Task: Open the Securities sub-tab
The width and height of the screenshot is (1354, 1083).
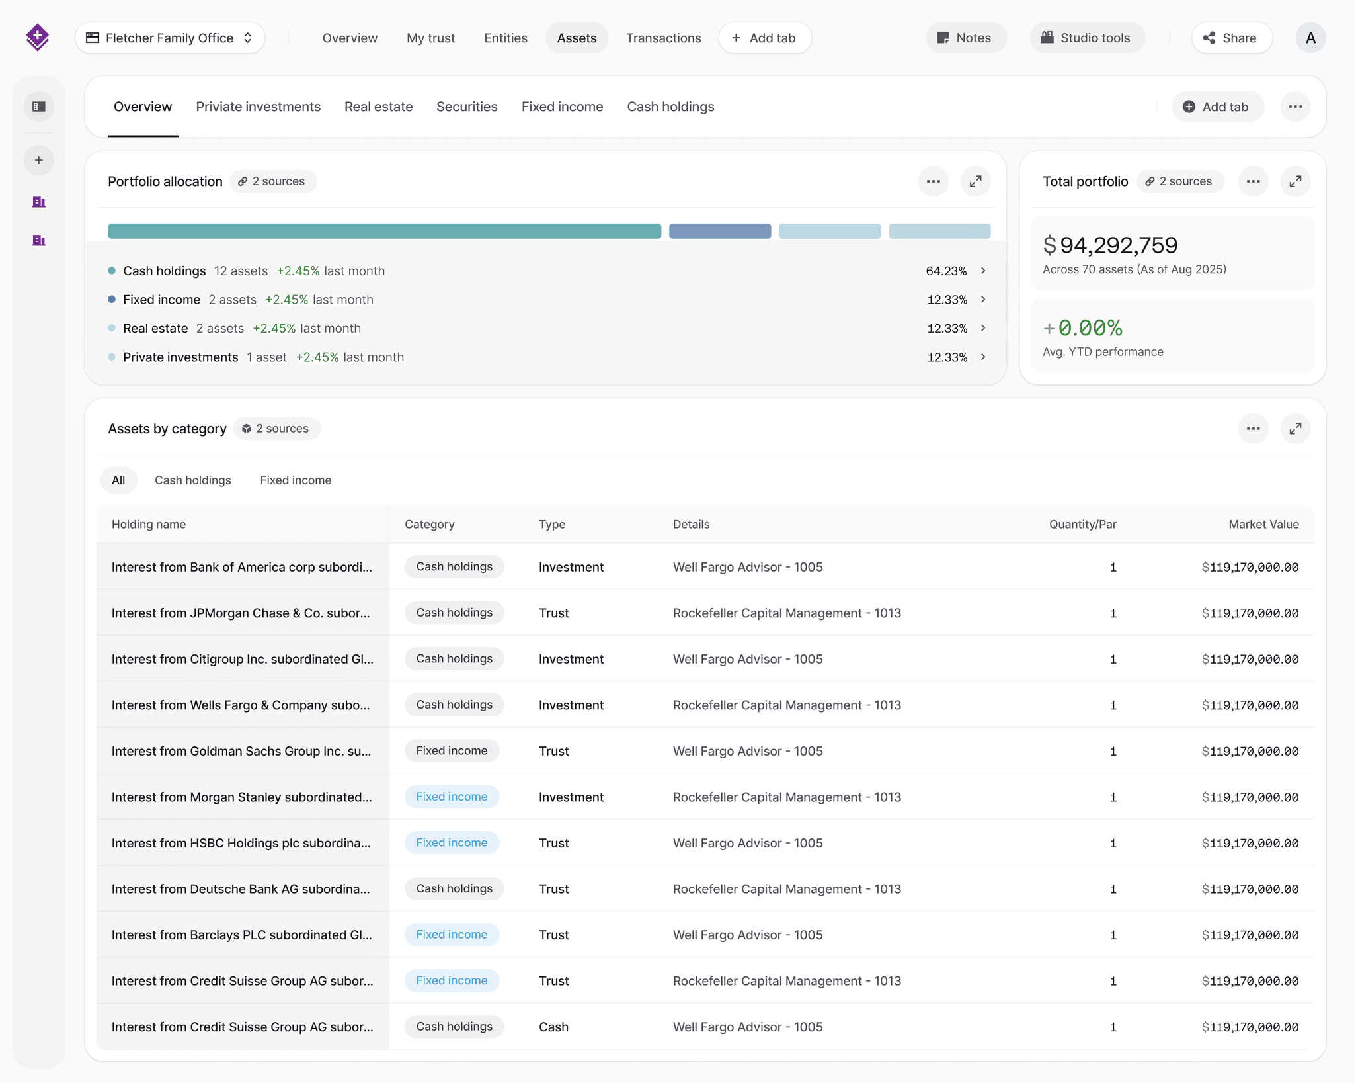Action: (x=467, y=107)
